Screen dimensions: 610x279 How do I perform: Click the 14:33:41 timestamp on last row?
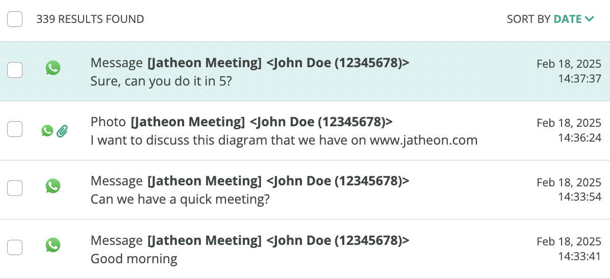point(580,256)
